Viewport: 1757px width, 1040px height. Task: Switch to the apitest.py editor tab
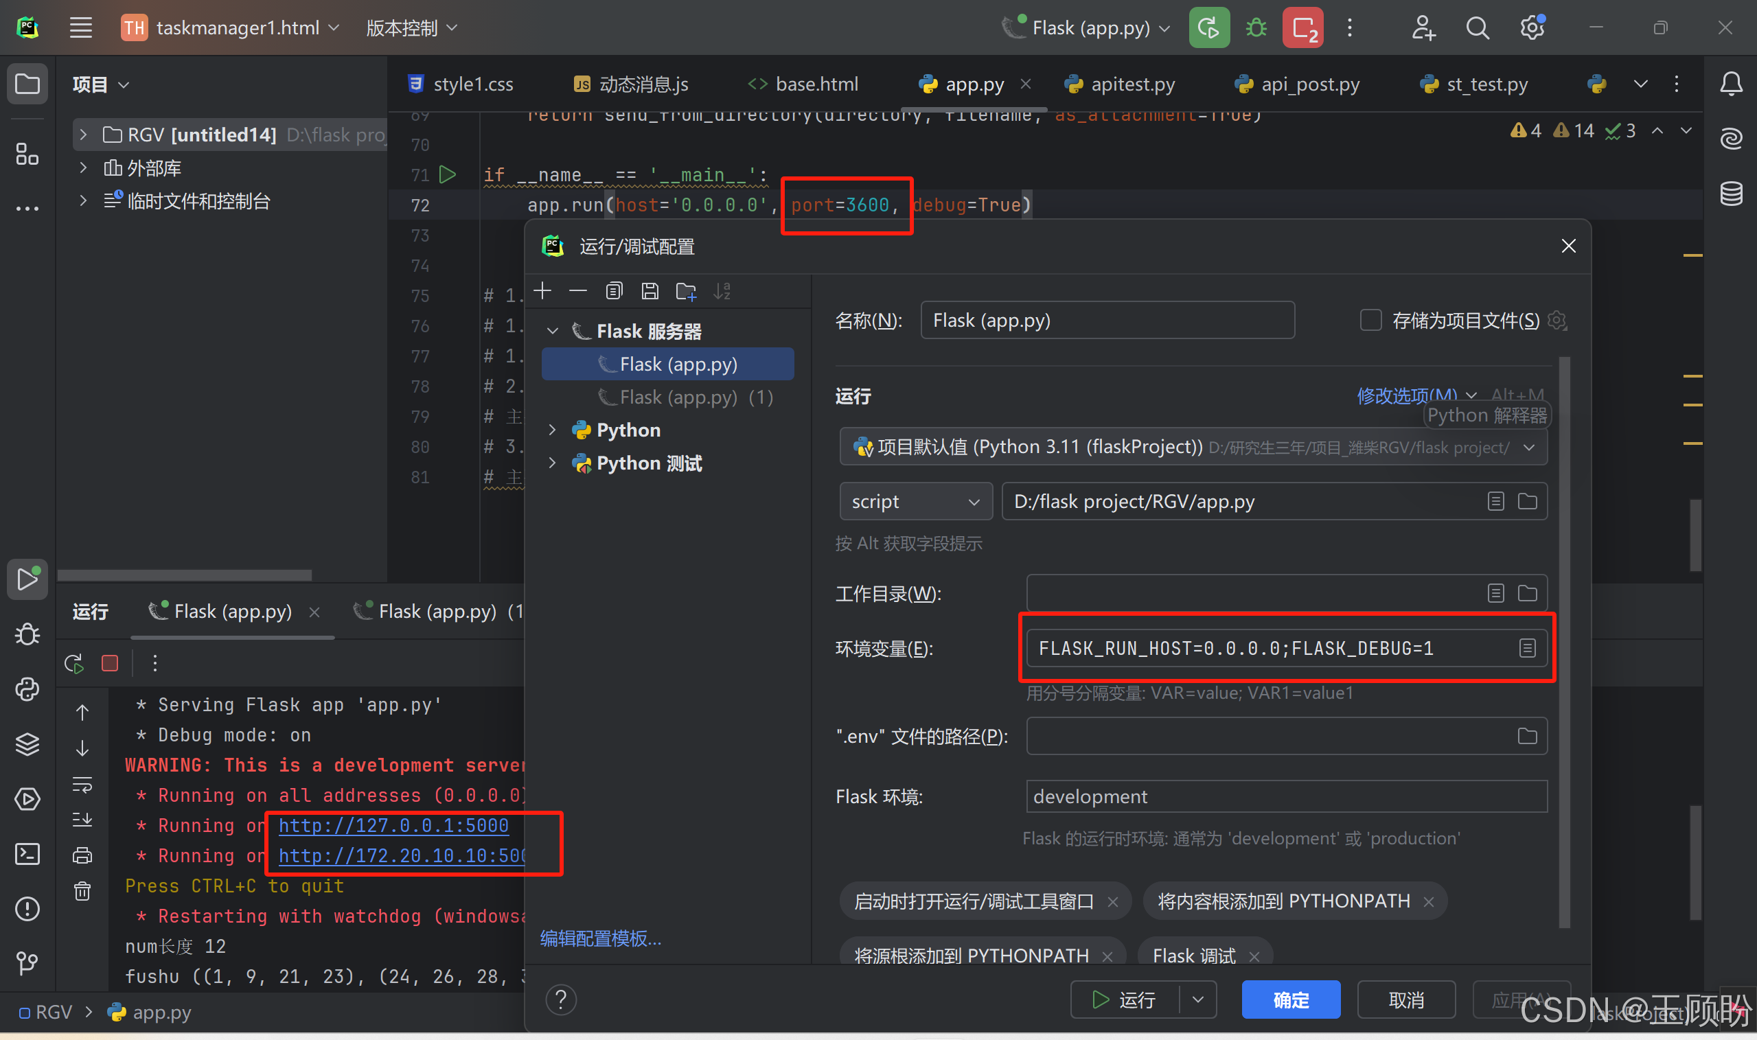tap(1132, 84)
